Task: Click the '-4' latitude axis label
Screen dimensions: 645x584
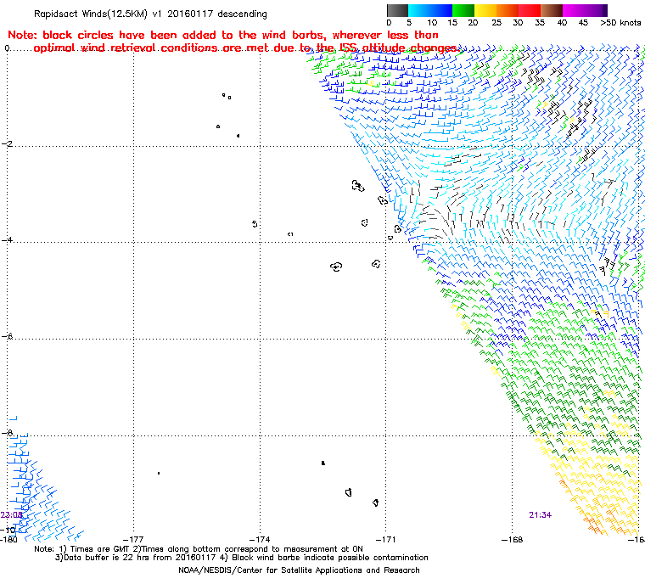Action: tap(7, 239)
